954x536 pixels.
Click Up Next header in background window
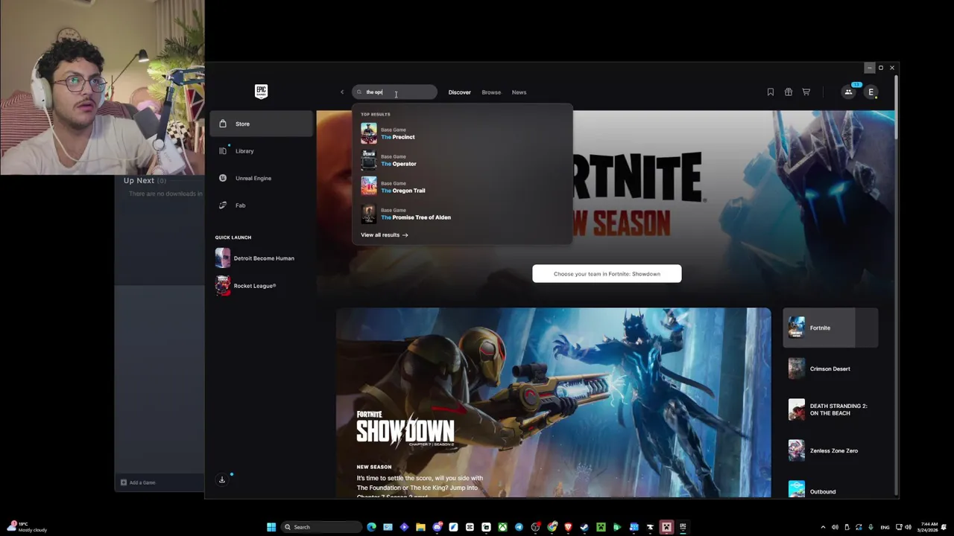[x=145, y=180]
